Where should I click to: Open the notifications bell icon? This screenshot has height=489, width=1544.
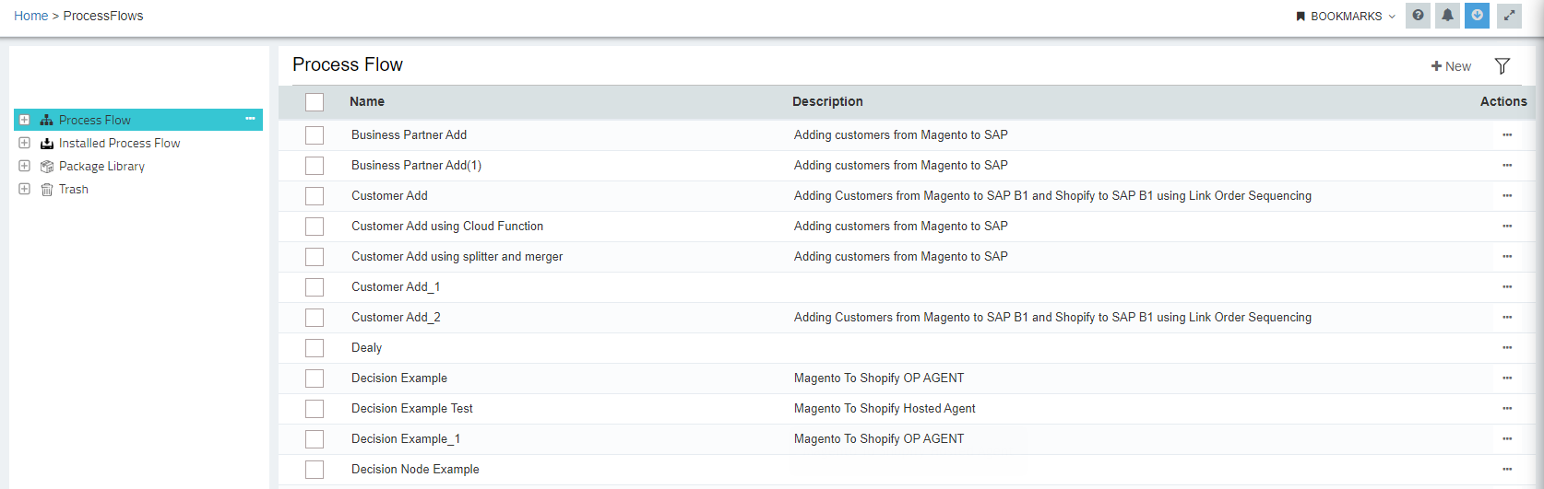[1447, 16]
